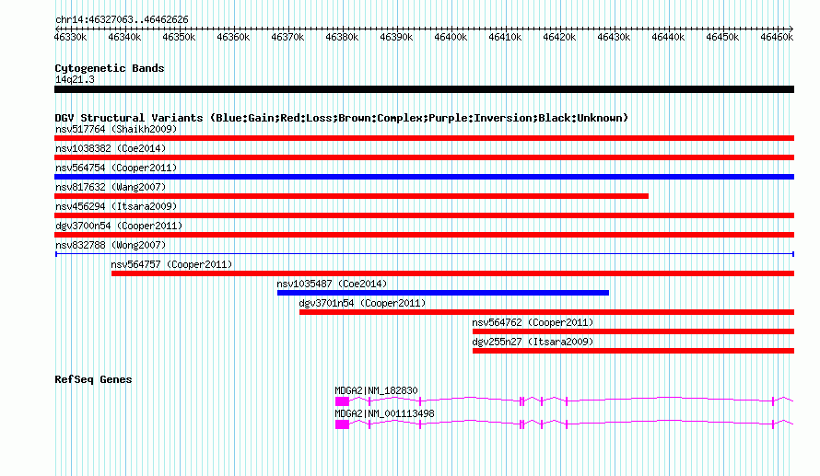This screenshot has width=820, height=476.
Task: Open variant dgv3701n54 (Cooper2011) label
Action: [x=362, y=303]
